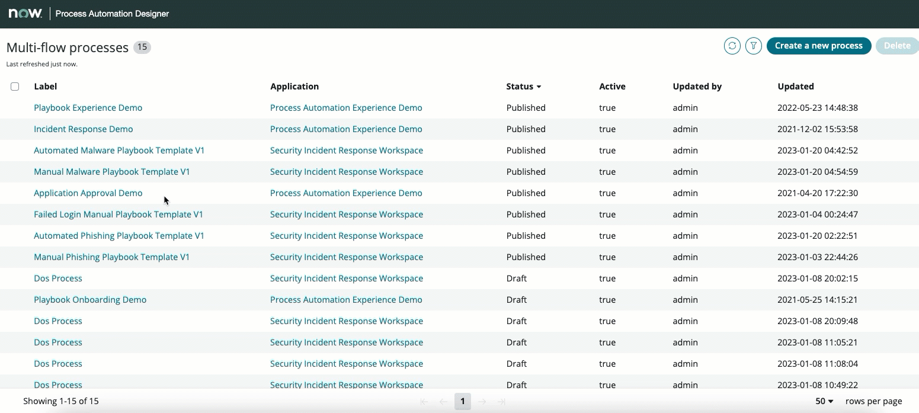Viewport: 919px width, 413px height.
Task: Click the disabled Delete button
Action: tap(897, 46)
